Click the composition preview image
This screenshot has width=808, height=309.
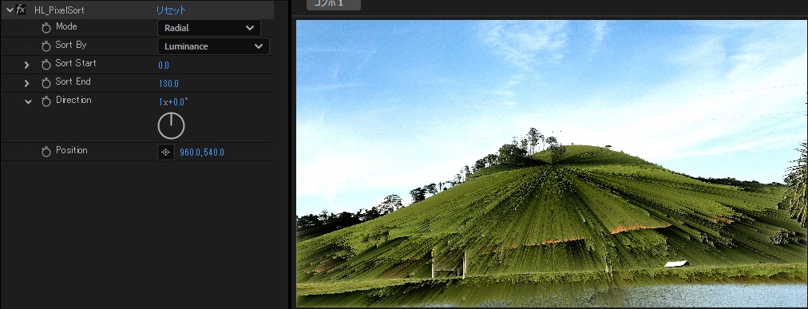[552, 163]
